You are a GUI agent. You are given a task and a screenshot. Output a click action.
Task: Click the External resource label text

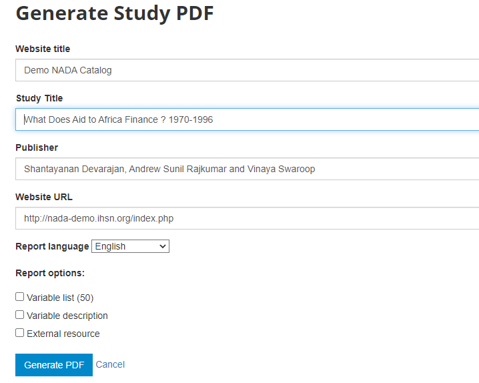click(63, 334)
